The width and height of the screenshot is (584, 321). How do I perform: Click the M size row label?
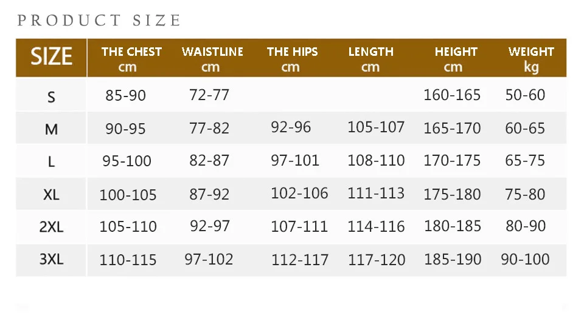click(x=51, y=129)
